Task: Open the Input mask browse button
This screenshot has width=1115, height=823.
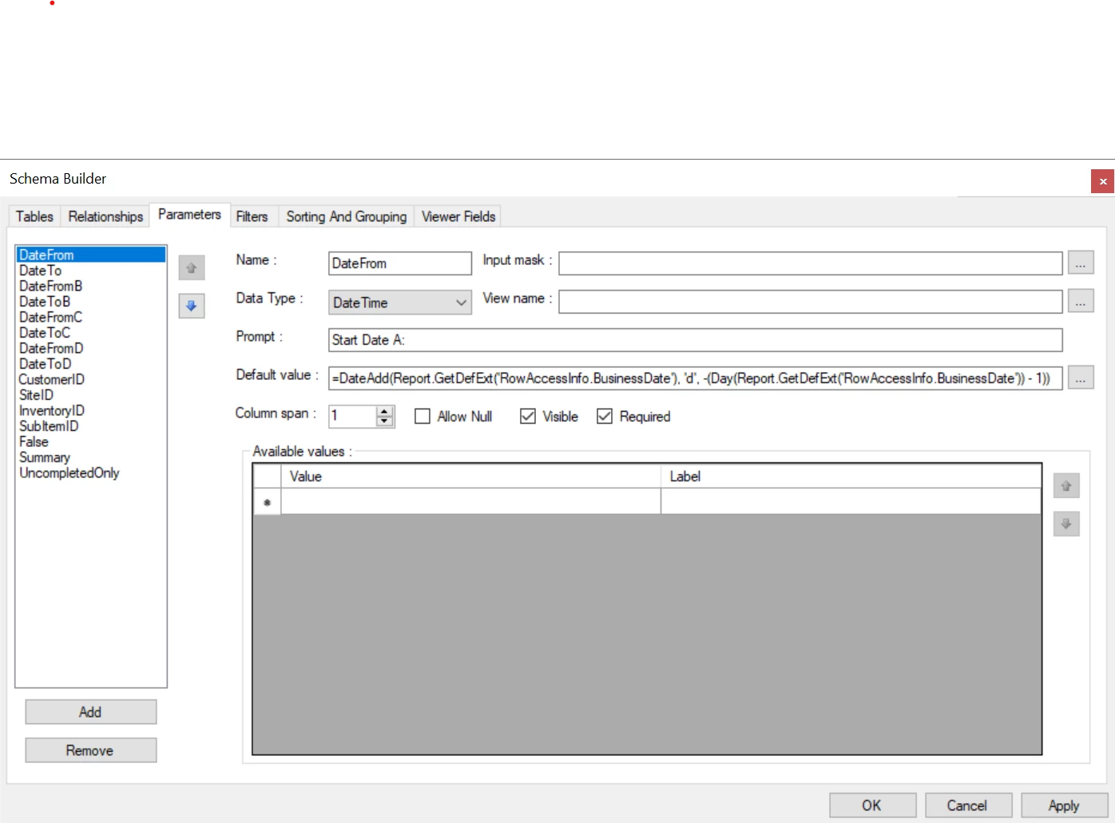Action: click(1081, 263)
